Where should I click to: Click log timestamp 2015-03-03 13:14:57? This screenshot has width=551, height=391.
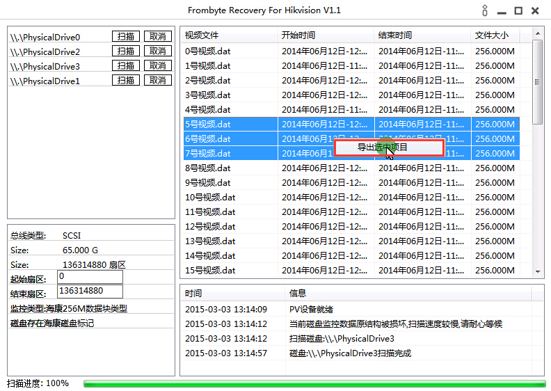point(226,353)
